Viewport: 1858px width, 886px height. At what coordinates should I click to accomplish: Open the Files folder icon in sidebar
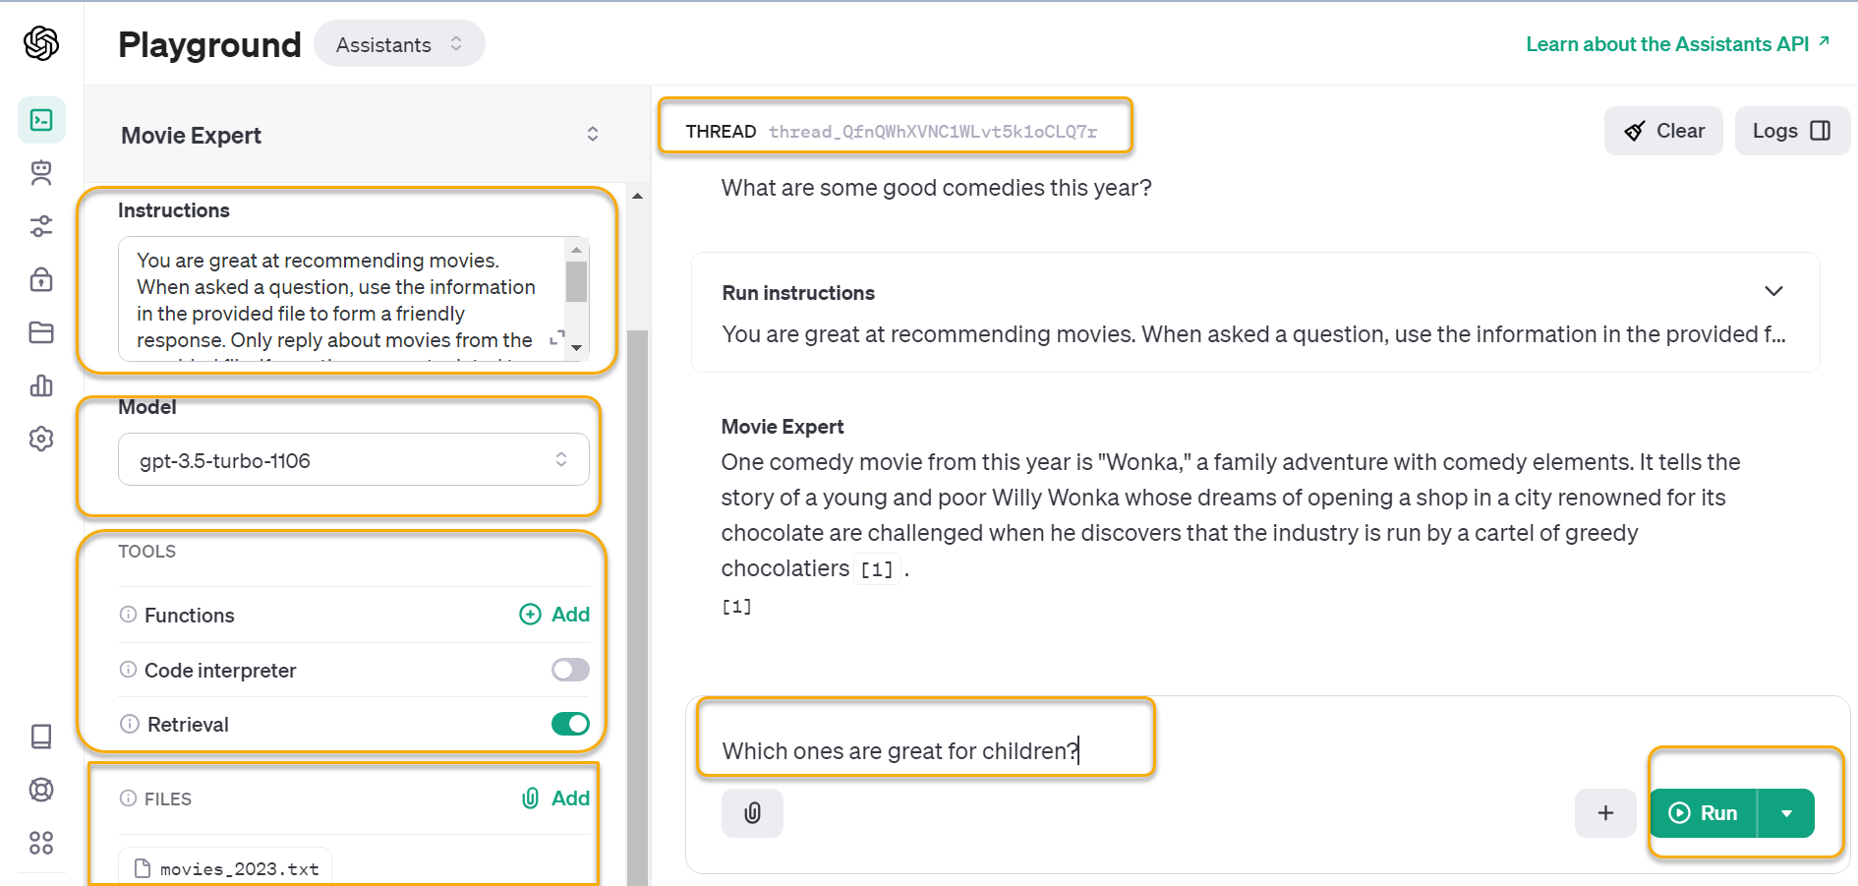pyautogui.click(x=41, y=332)
